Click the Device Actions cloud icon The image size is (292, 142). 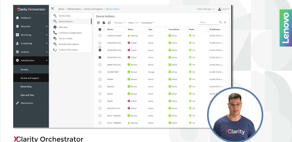tap(55, 21)
